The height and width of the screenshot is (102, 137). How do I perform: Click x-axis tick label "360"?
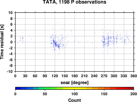134,76
